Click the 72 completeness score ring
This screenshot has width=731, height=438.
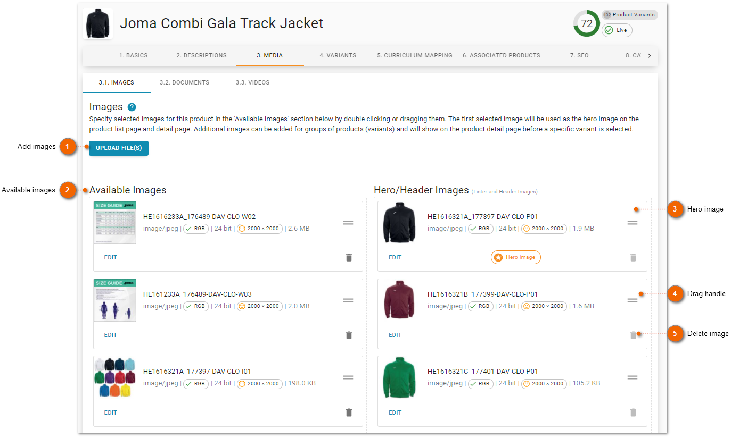tap(587, 23)
